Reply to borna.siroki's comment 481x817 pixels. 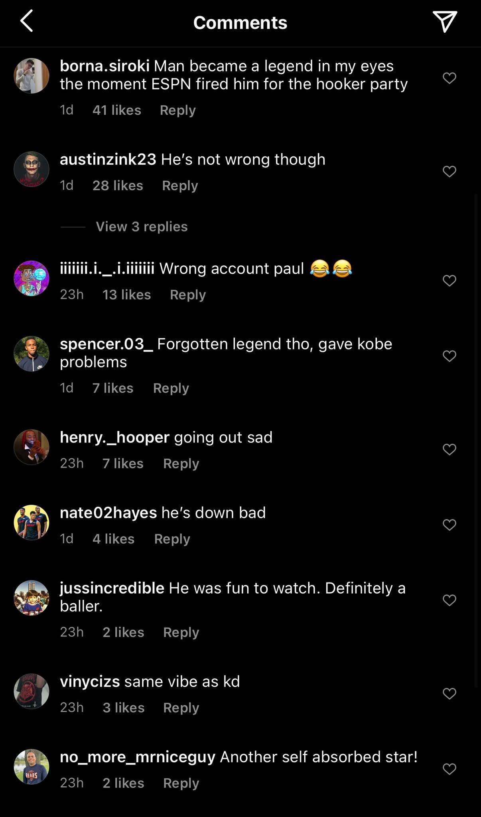tap(177, 110)
